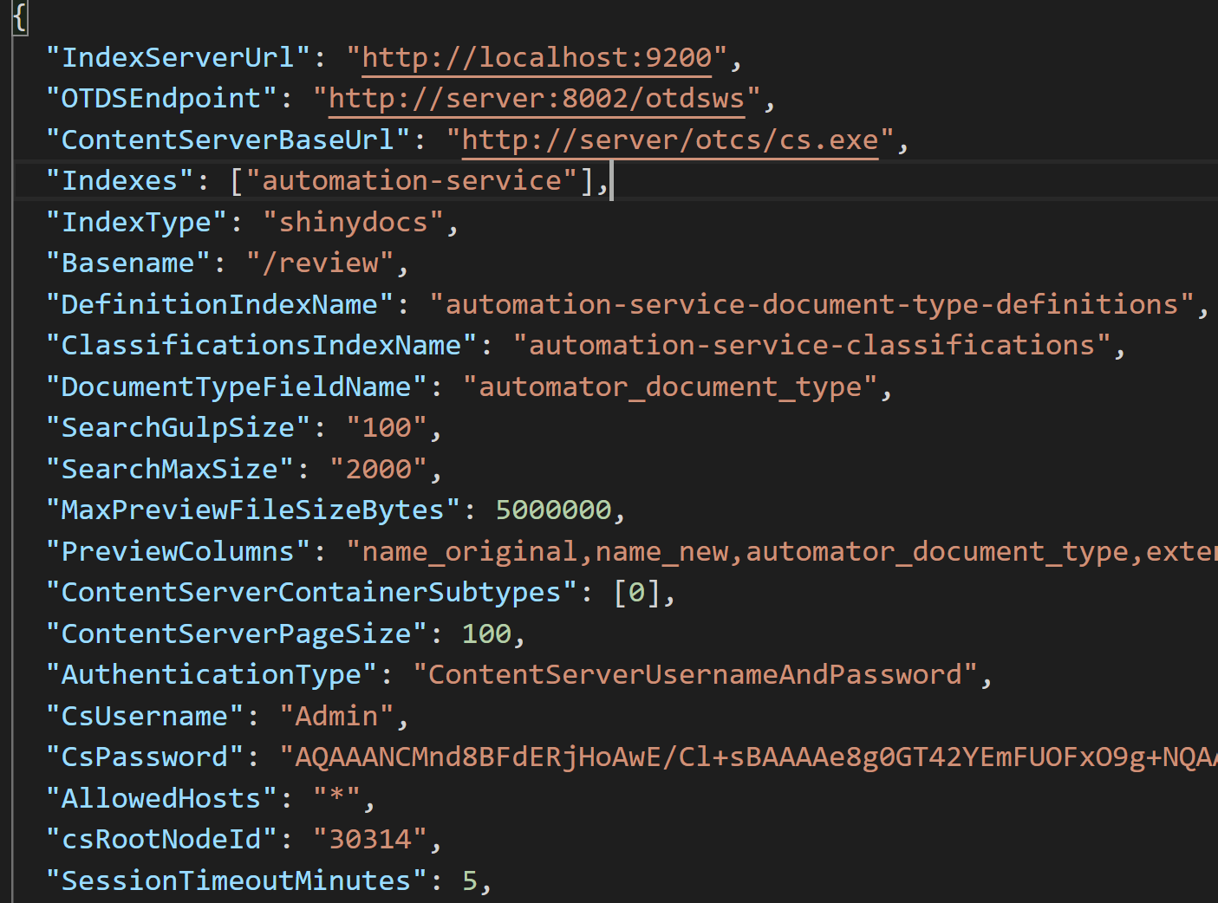
Task: Click the "shinydocs" IndexType value
Action: 353,223
